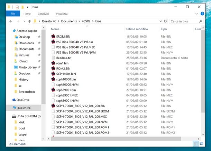This screenshot has width=211, height=151.
Task: Sort by the Nome column header
Action: tap(55, 29)
